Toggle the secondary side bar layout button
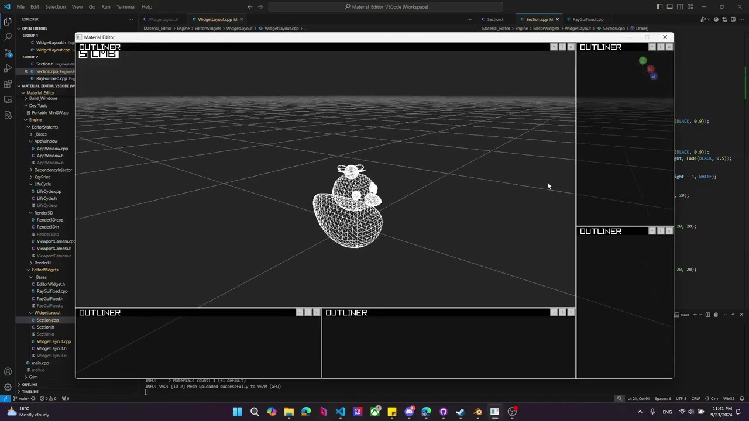Screen dimensions: 749x421 680,7
